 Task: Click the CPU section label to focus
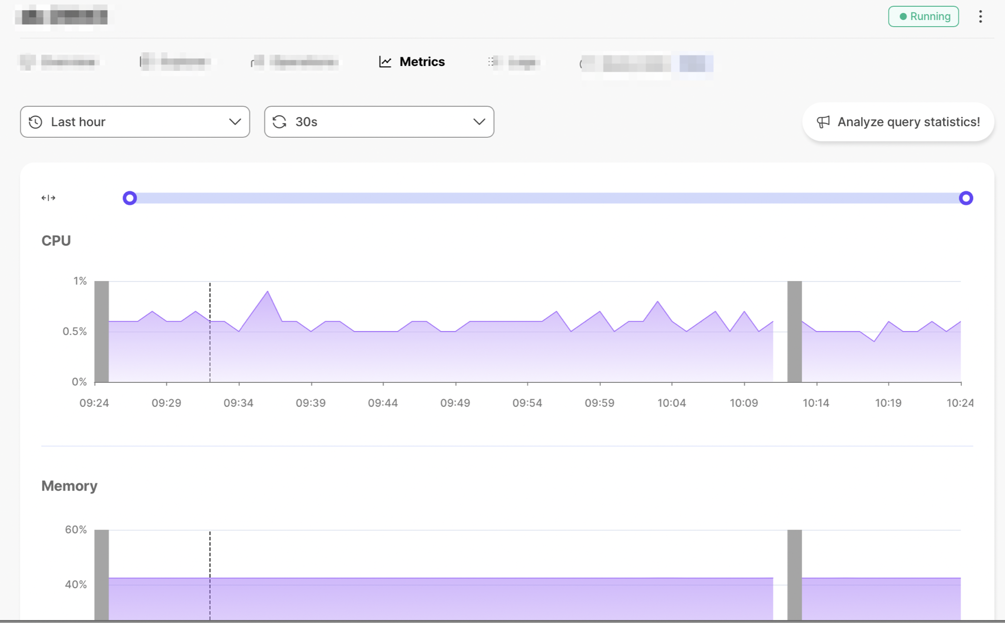(x=56, y=241)
